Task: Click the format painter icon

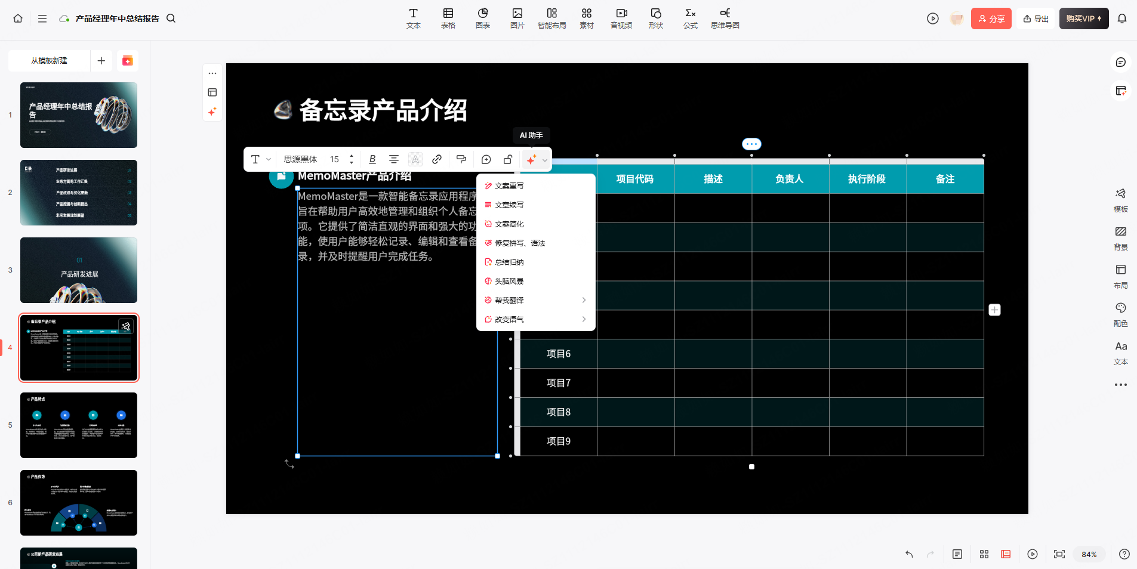Action: click(461, 159)
